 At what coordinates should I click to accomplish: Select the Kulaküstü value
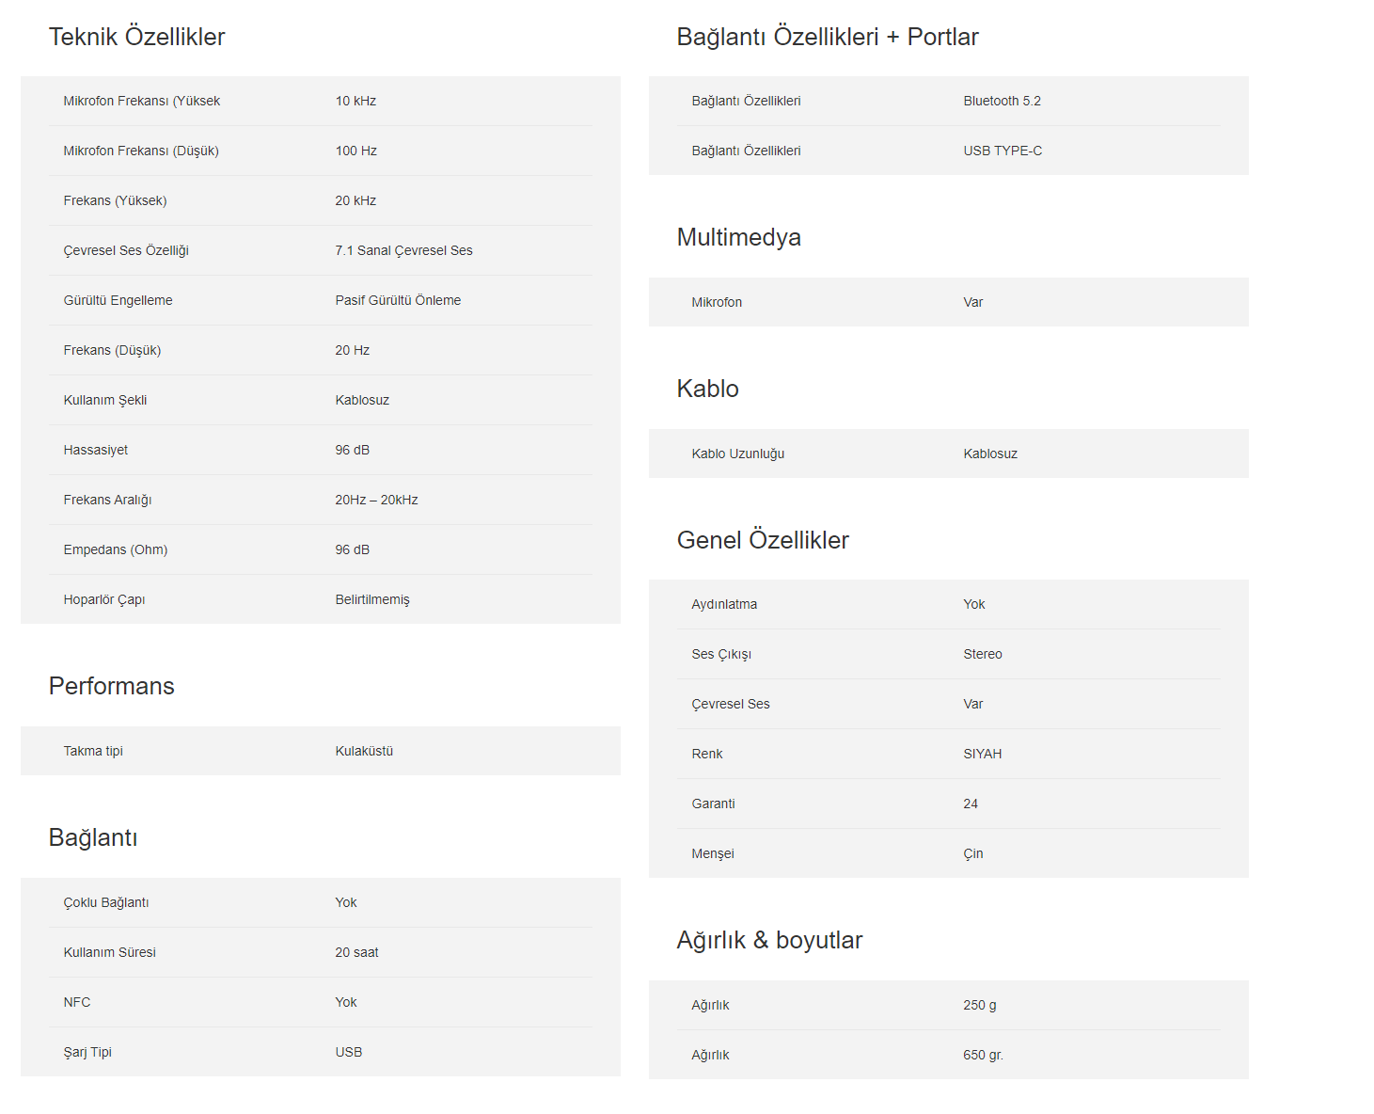[x=364, y=751]
